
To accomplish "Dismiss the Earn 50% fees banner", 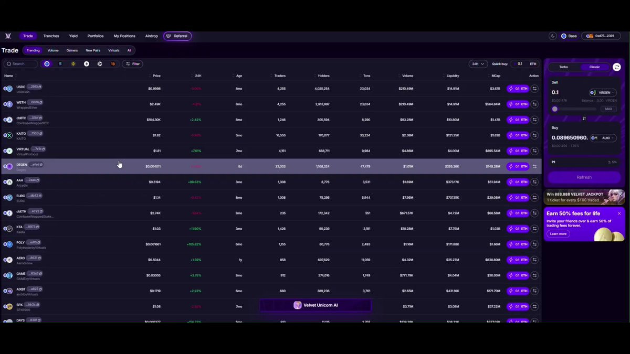I will coord(619,213).
